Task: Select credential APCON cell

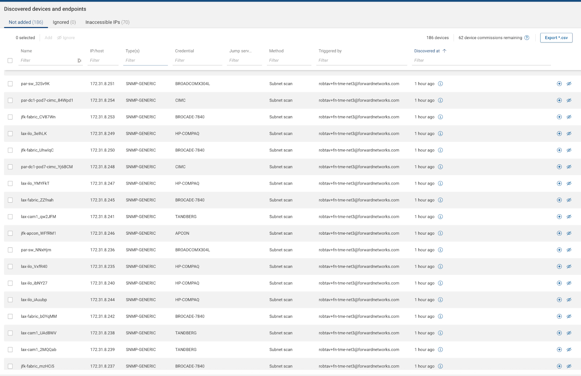Action: click(182, 233)
